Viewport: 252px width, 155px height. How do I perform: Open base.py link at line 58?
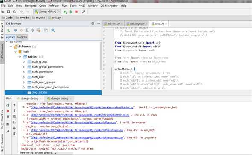73,123
